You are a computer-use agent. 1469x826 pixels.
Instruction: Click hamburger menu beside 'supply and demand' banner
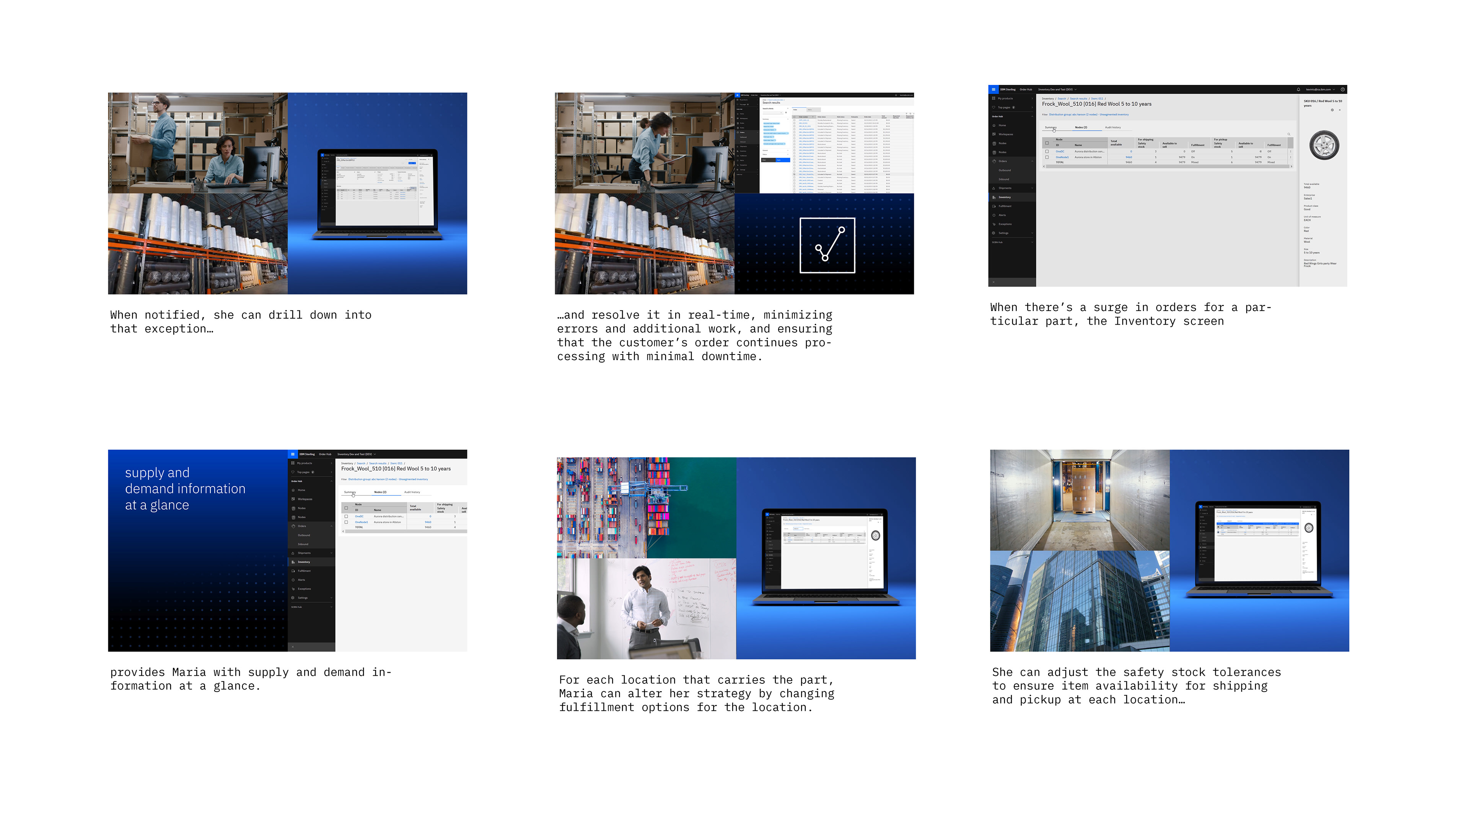pos(293,454)
